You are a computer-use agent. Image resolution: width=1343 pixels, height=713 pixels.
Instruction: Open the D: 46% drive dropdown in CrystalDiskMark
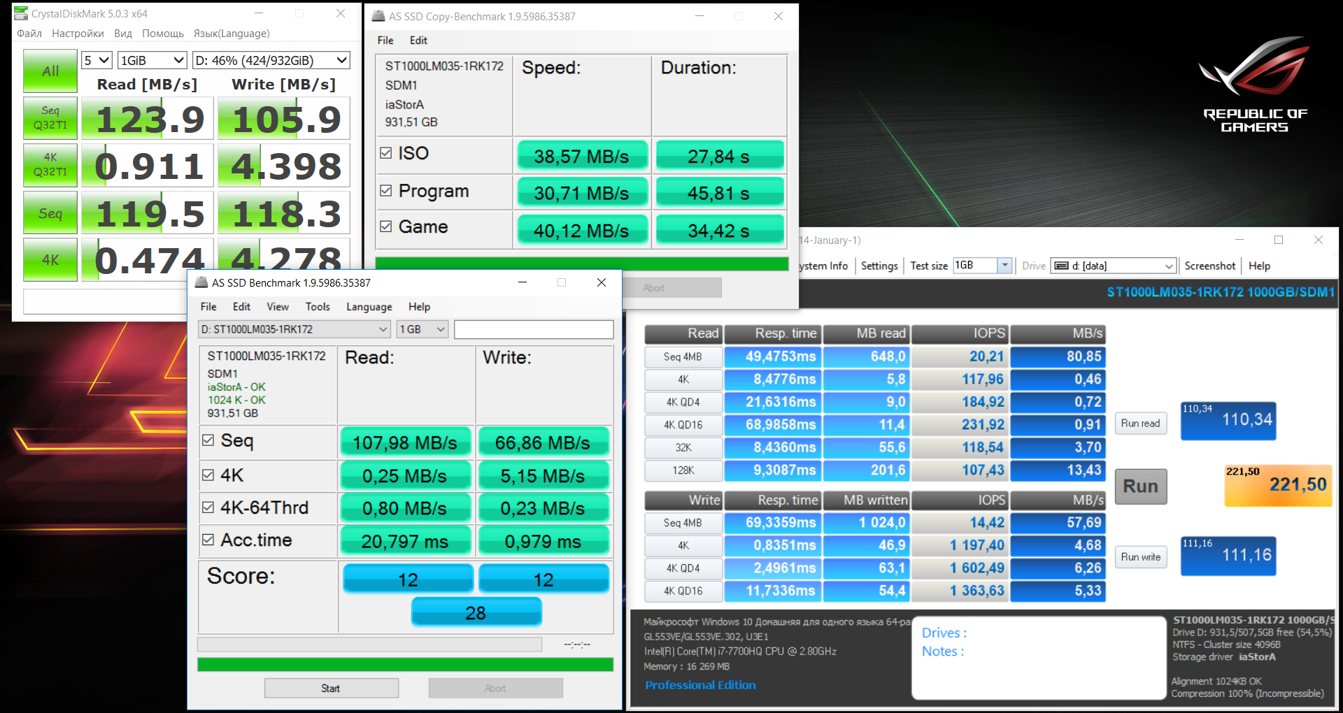point(271,60)
